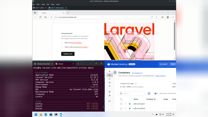Open the Laracasts link
The height and width of the screenshot is (117, 208).
[x=84, y=47]
